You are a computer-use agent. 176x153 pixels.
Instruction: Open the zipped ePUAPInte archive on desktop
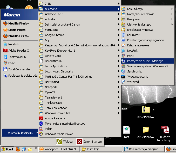point(146,112)
